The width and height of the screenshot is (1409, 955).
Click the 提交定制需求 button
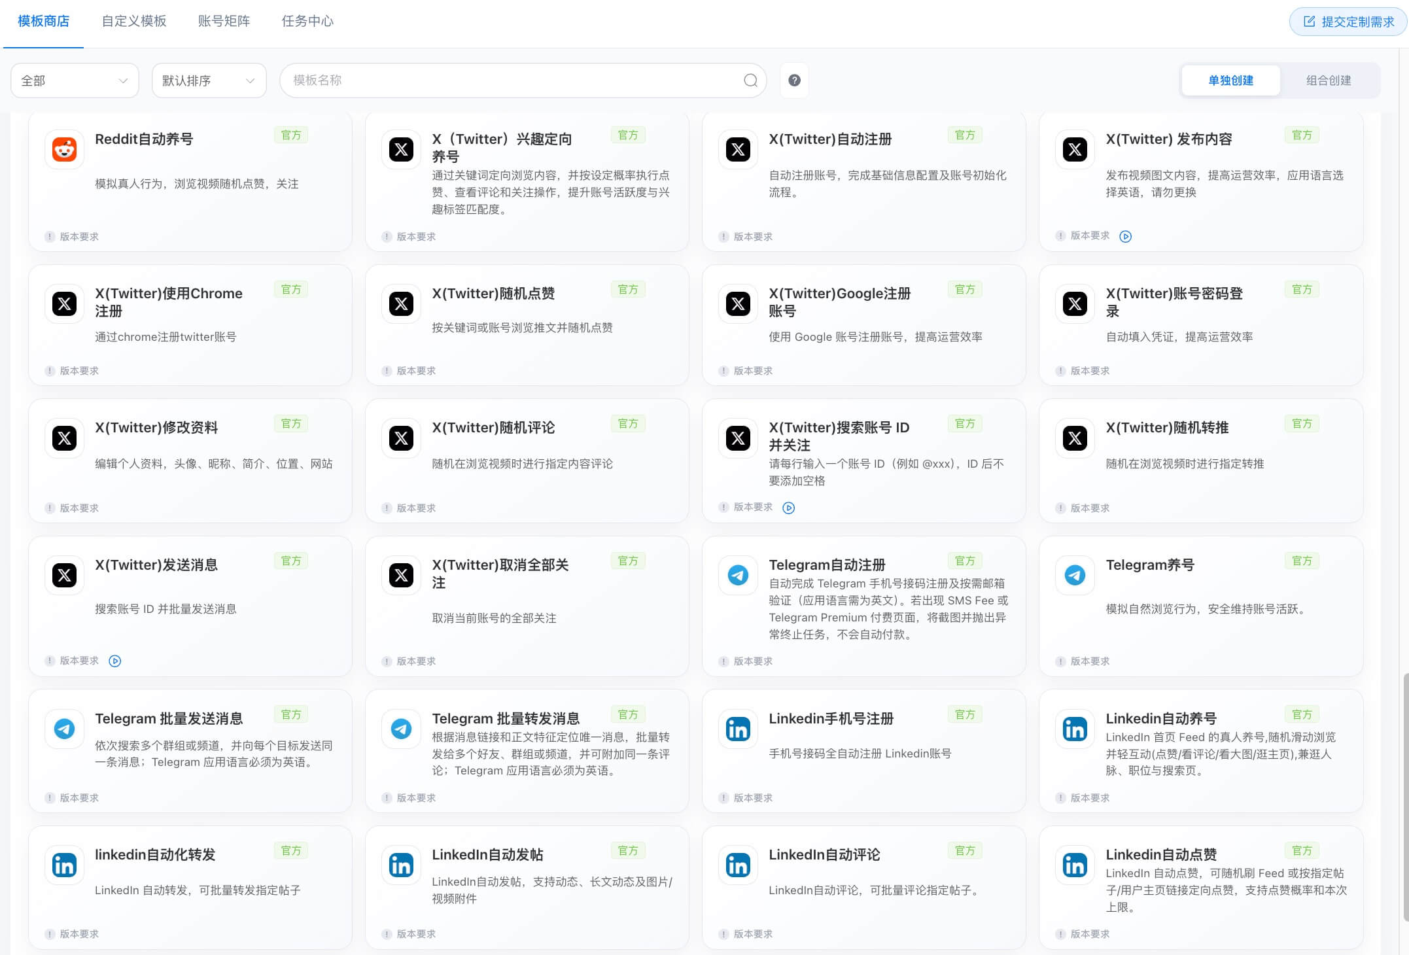coord(1348,22)
